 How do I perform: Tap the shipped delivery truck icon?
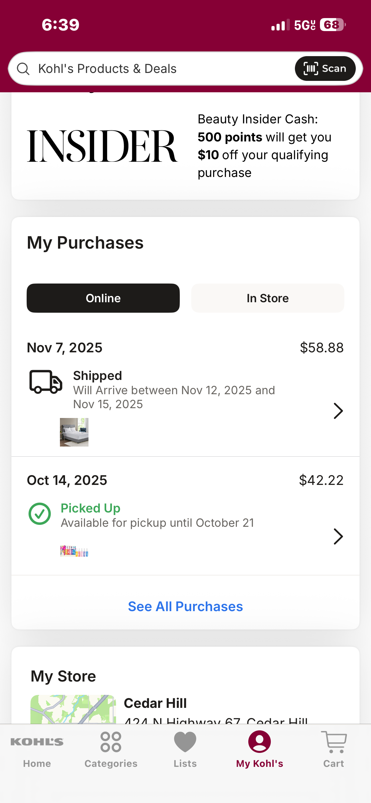(x=46, y=382)
